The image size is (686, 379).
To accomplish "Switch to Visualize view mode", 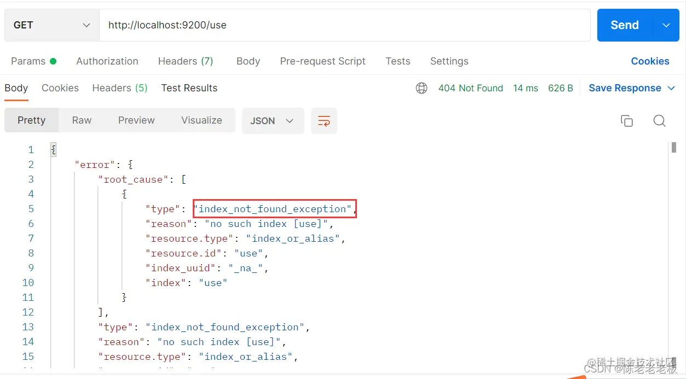I will click(x=201, y=120).
